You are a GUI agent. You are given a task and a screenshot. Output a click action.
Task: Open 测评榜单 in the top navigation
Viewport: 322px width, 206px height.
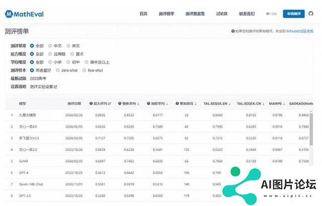(x=167, y=14)
